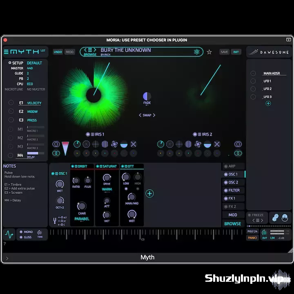Add a new effect module with plus
This screenshot has width=294, height=294.
[x=149, y=194]
